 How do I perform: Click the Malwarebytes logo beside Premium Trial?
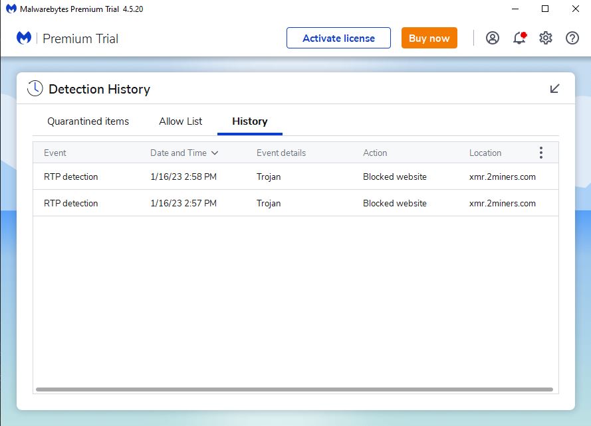coord(24,38)
